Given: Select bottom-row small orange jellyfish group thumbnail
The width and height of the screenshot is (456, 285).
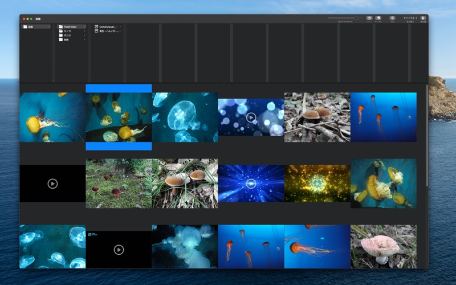Looking at the screenshot, I should 251,246.
